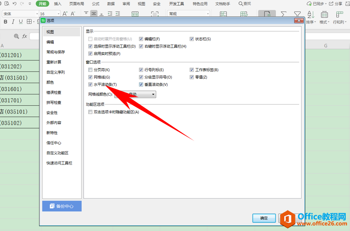Expand quick access toolbar dropdown arrow

30,3
